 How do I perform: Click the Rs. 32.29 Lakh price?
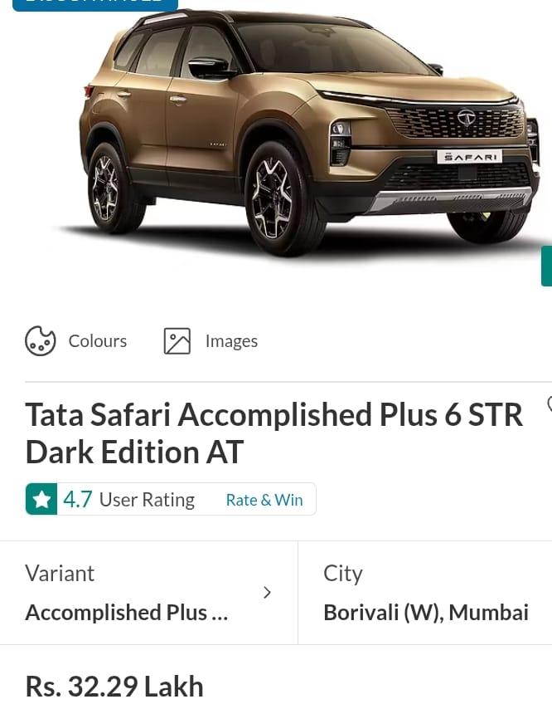coord(114,687)
